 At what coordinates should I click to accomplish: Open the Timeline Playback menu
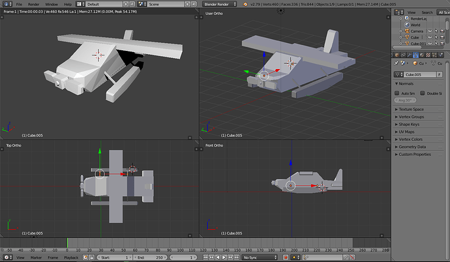point(71,257)
